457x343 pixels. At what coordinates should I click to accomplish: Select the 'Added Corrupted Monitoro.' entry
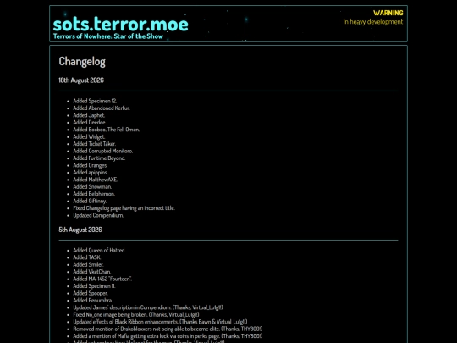point(103,151)
